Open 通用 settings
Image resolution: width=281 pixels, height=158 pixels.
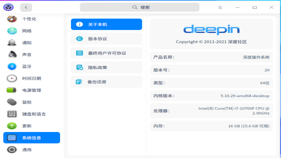click(x=32, y=150)
